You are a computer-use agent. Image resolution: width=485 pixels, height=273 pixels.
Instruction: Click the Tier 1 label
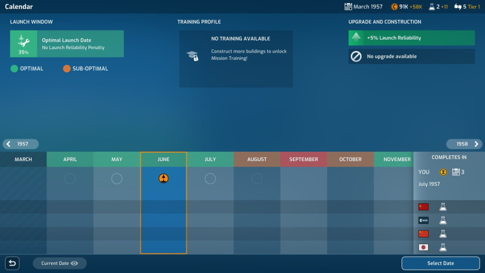[474, 7]
